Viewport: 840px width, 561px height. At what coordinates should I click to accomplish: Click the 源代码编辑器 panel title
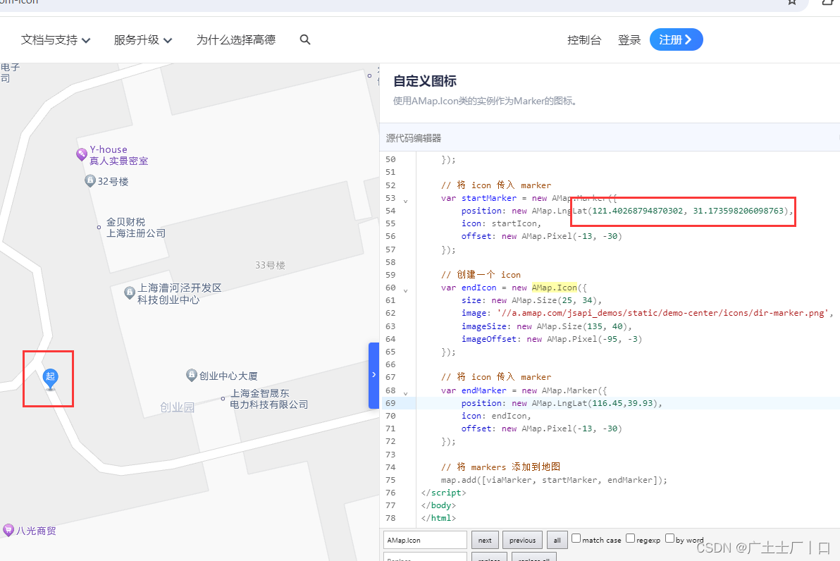tap(414, 138)
